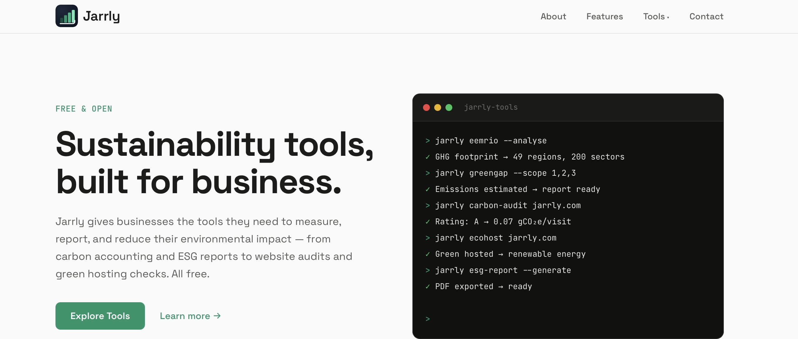Open the About page
Screen dimensions: 798x339
(x=553, y=17)
